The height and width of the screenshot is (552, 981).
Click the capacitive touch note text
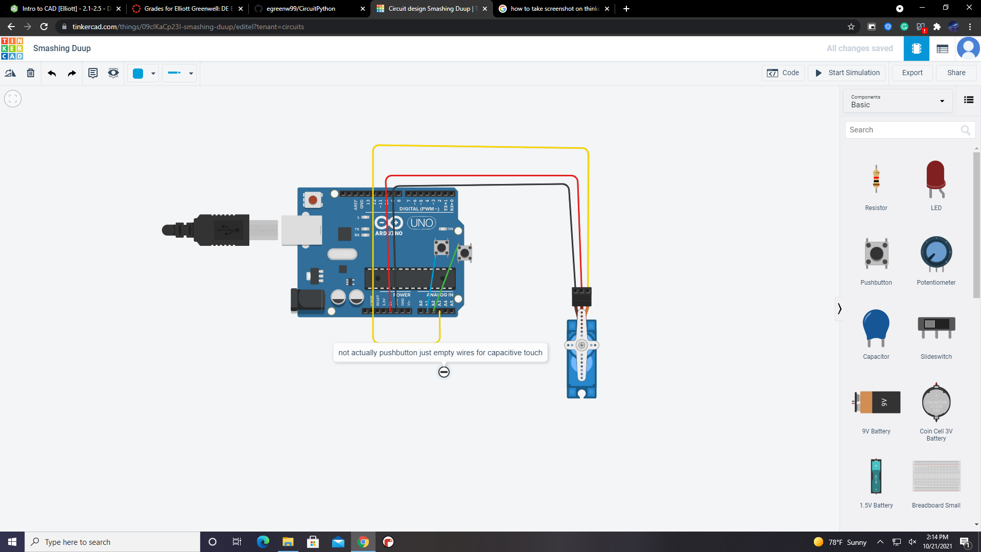coord(440,353)
